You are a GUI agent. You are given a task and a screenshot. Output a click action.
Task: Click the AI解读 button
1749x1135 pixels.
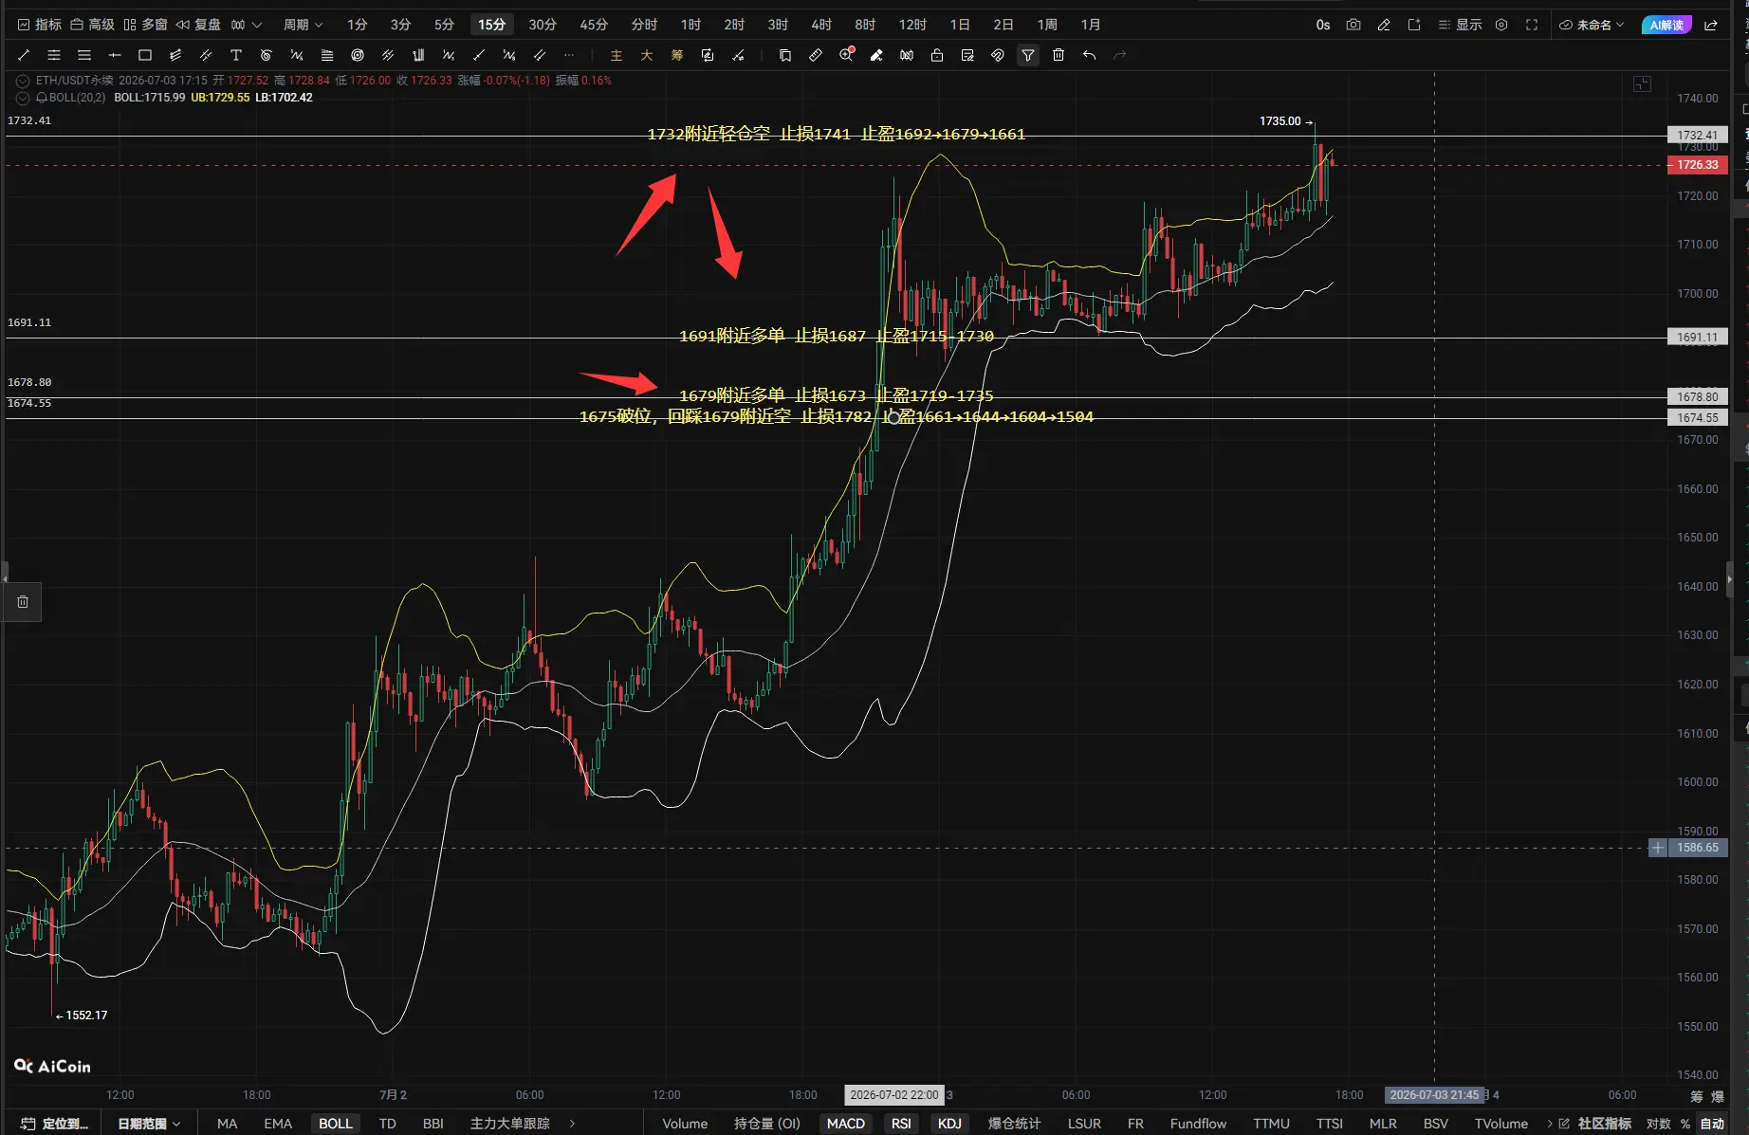tap(1666, 25)
